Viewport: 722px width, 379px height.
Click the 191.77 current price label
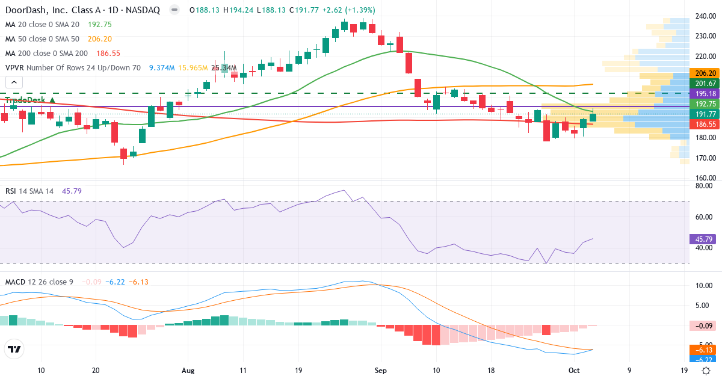[x=705, y=114]
